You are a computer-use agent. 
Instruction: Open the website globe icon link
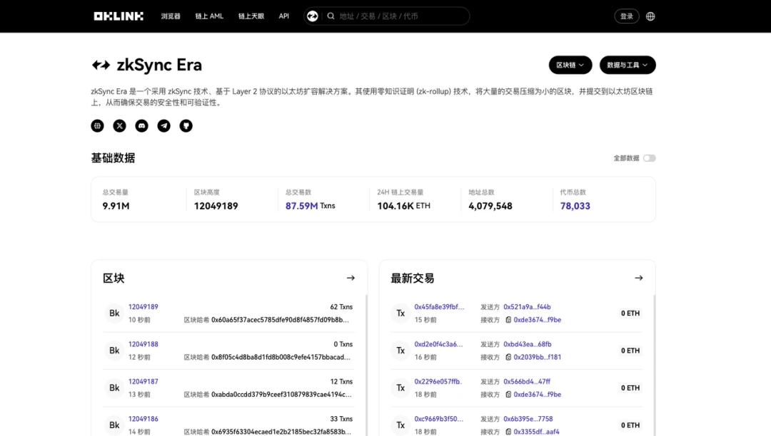[98, 126]
